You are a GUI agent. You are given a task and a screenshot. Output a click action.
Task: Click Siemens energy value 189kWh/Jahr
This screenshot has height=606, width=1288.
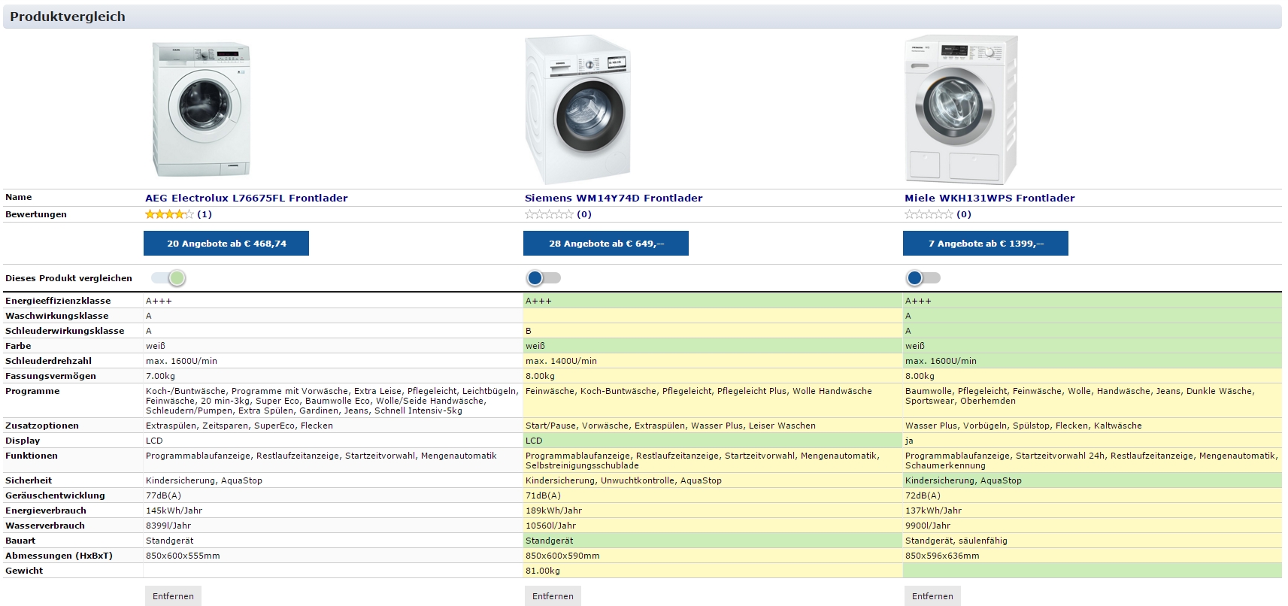click(x=553, y=511)
